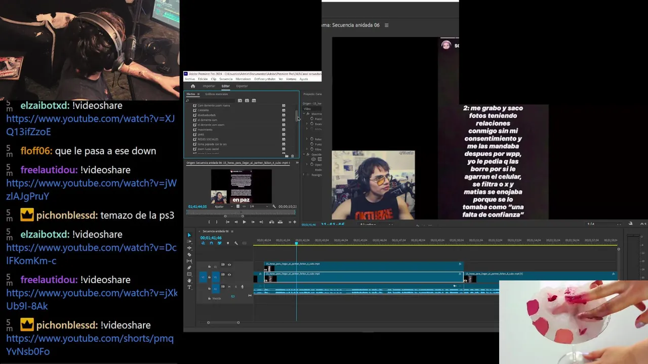Screen dimensions: 648x364
Task: Toggle Linked Selection in timeline header
Action: [x=219, y=243]
